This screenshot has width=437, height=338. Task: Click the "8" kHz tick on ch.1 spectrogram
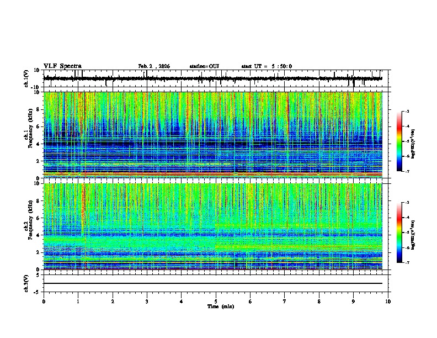point(38,109)
